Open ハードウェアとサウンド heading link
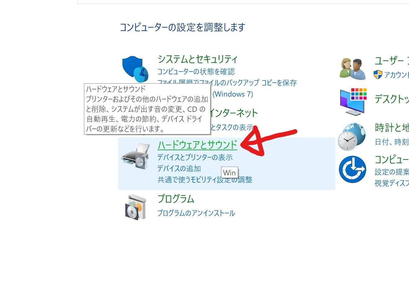The image size is (409, 306). 197,145
